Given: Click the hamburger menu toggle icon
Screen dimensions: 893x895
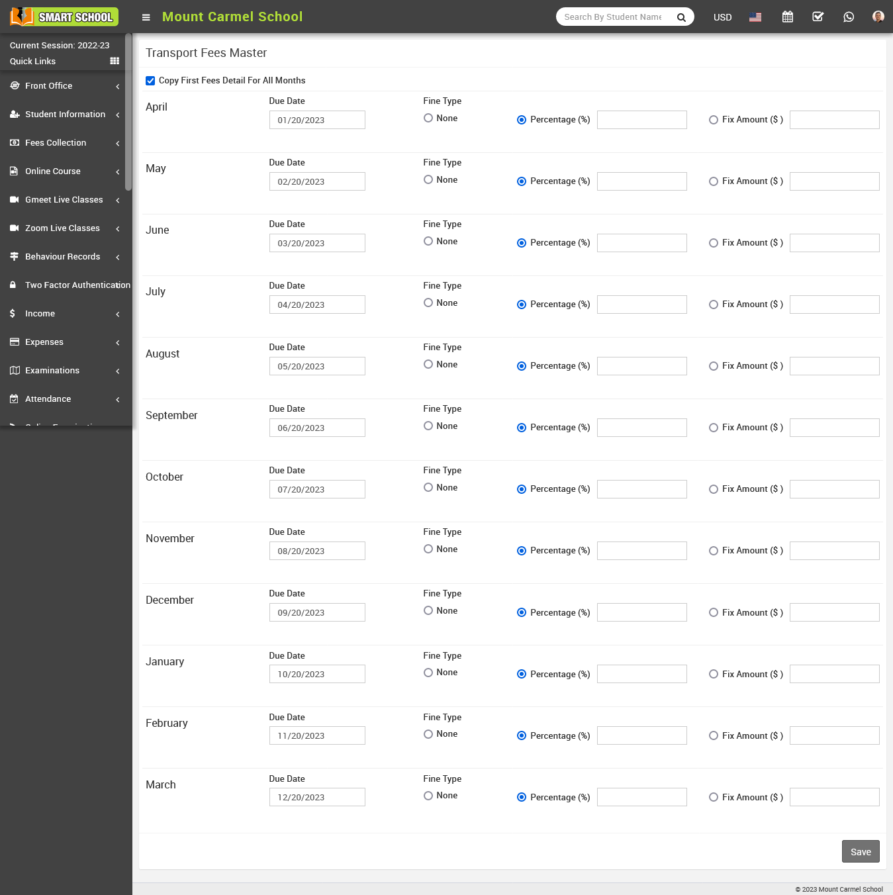Looking at the screenshot, I should coord(146,17).
